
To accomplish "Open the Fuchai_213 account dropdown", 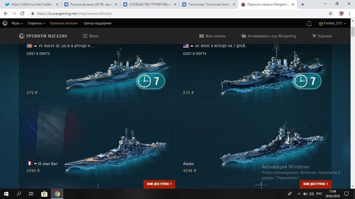I will [332, 23].
